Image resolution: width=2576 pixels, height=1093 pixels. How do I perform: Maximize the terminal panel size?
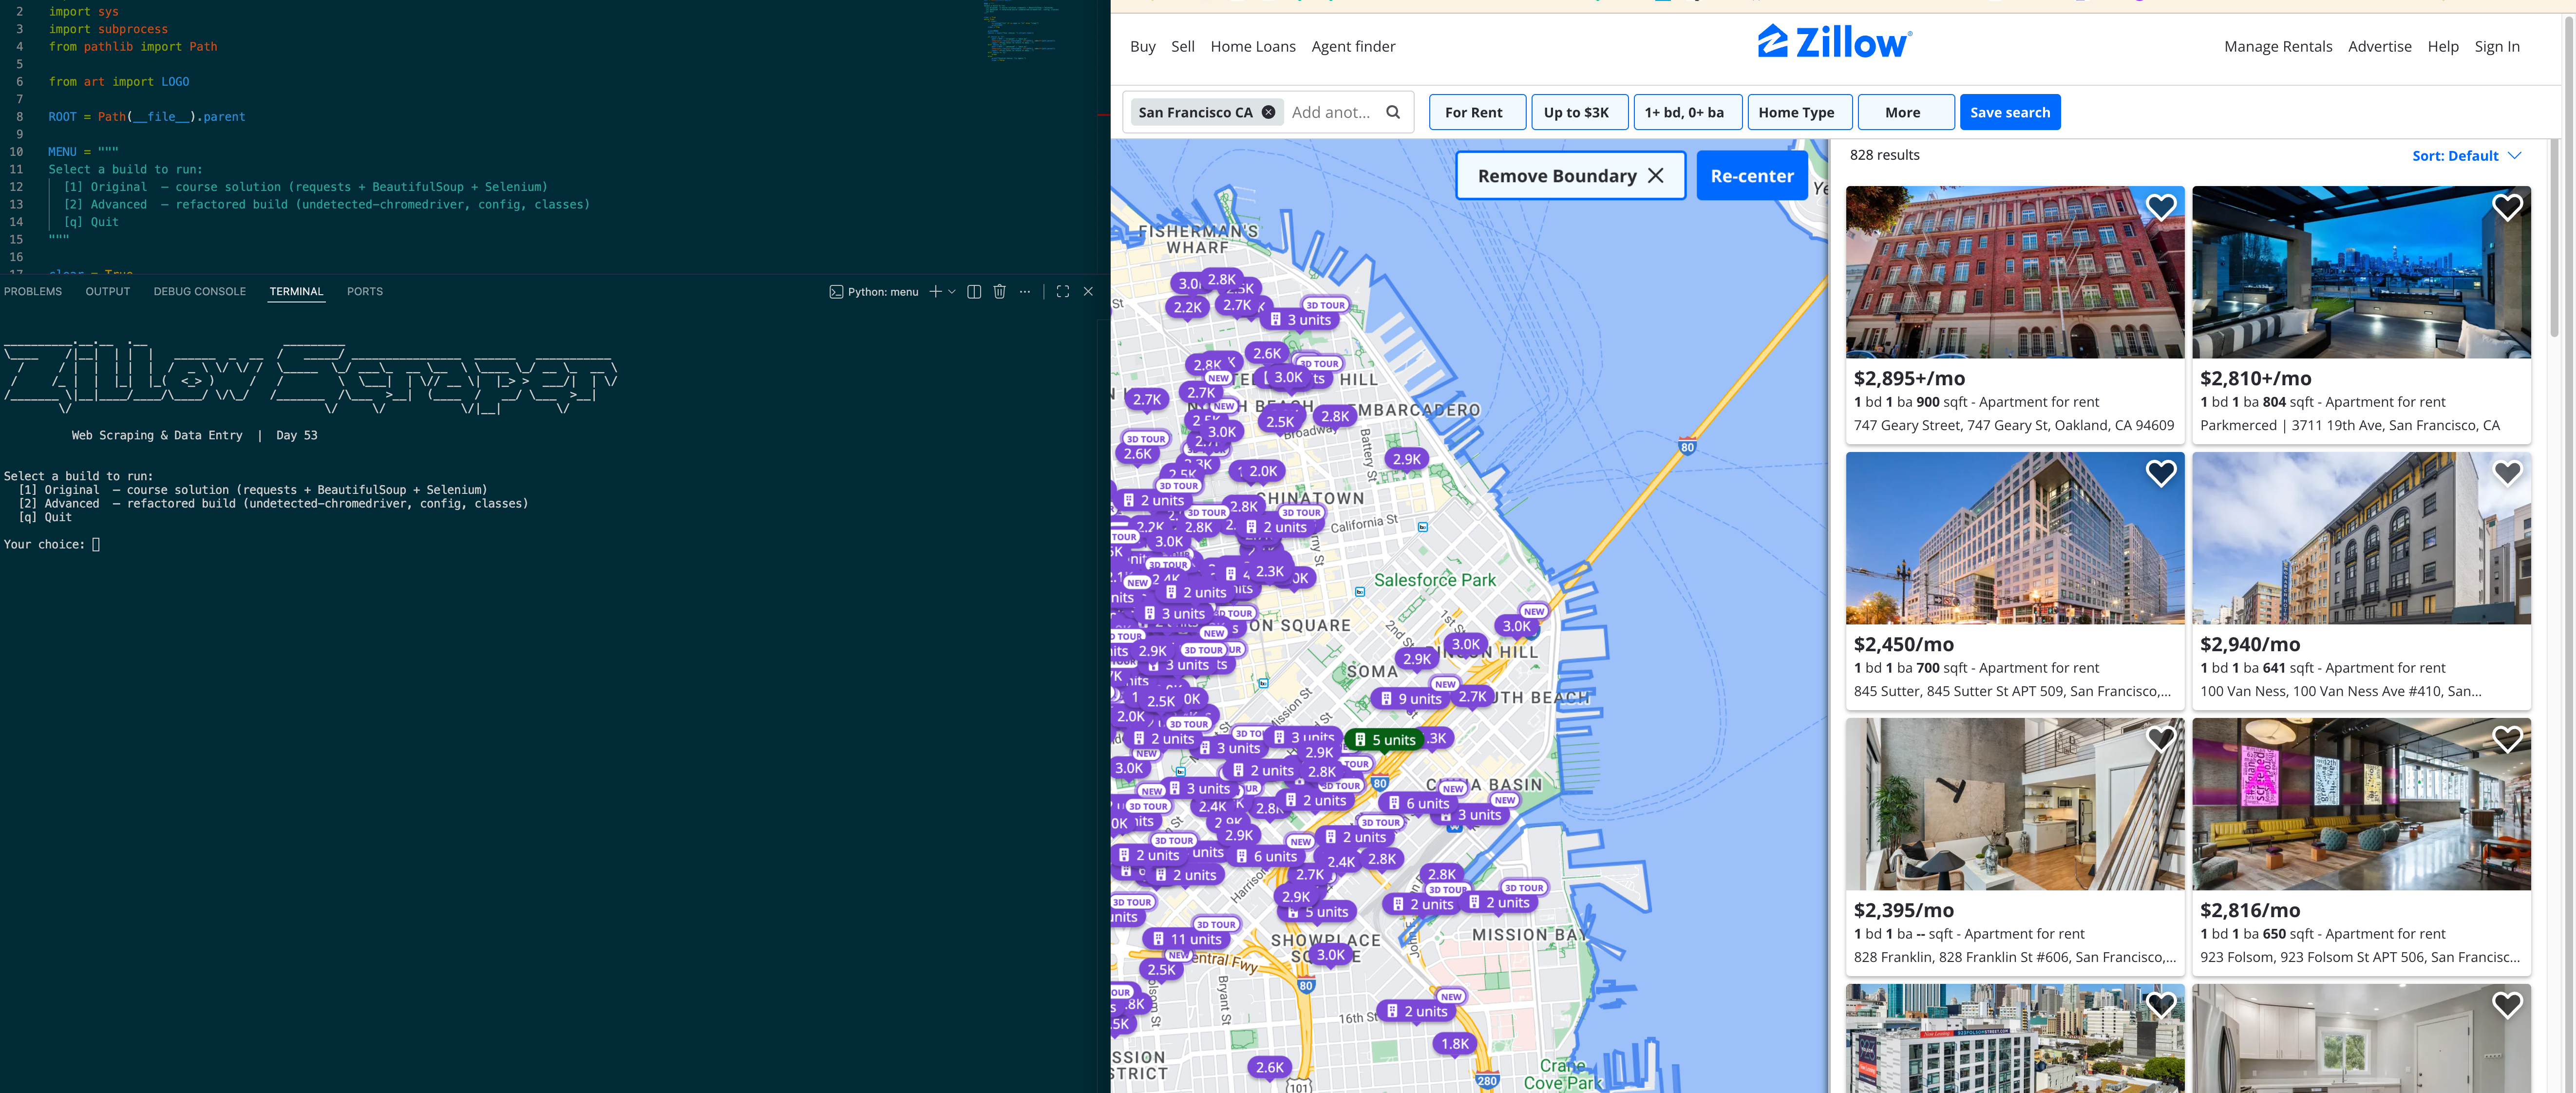click(1062, 291)
